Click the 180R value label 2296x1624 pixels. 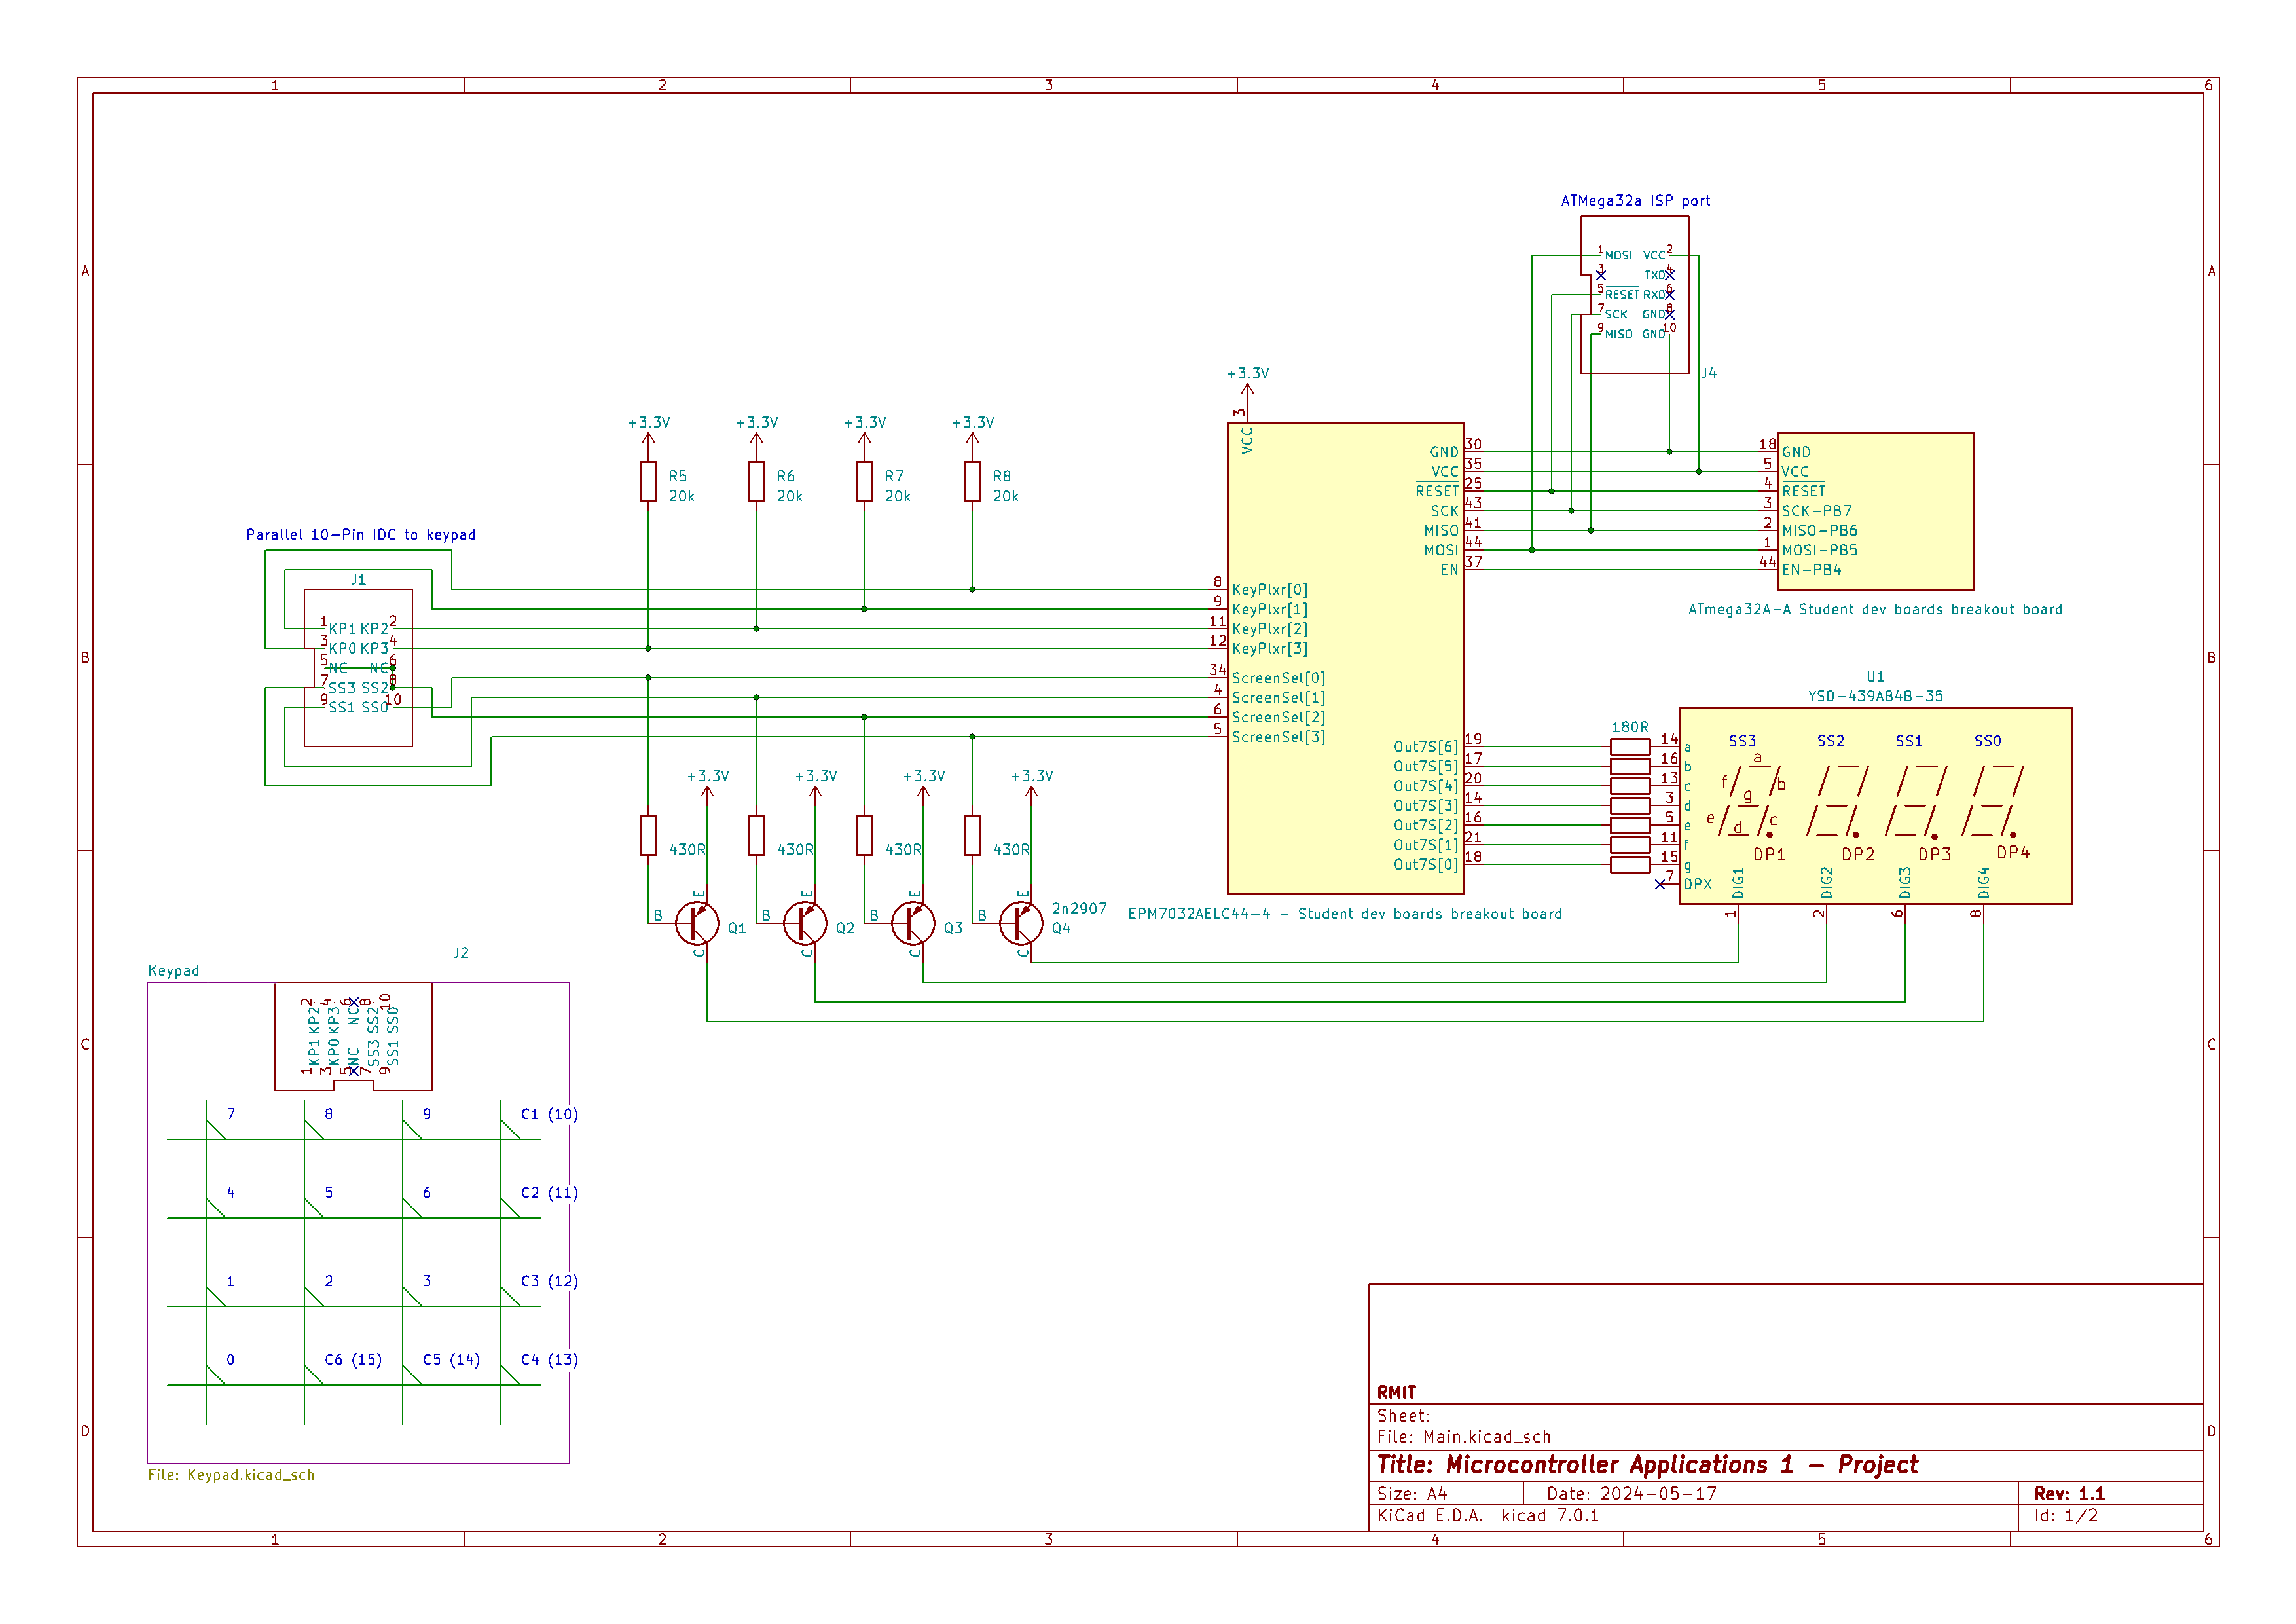(1630, 727)
